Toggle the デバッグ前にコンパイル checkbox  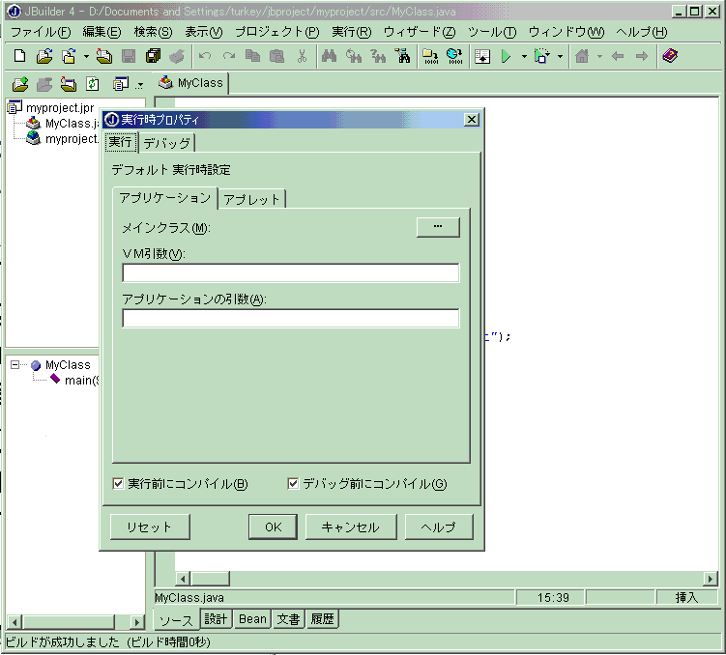point(294,483)
